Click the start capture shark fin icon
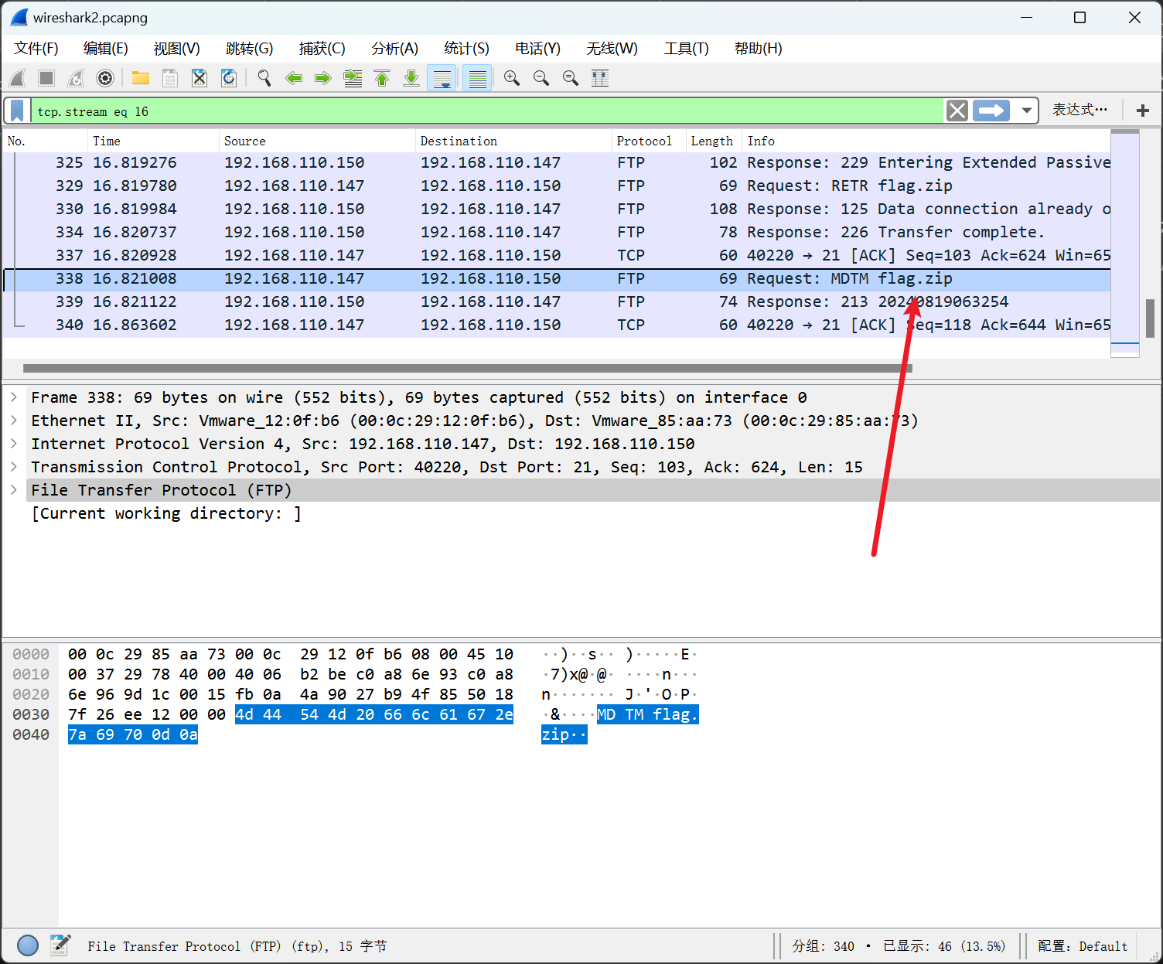1163x964 pixels. (x=18, y=78)
